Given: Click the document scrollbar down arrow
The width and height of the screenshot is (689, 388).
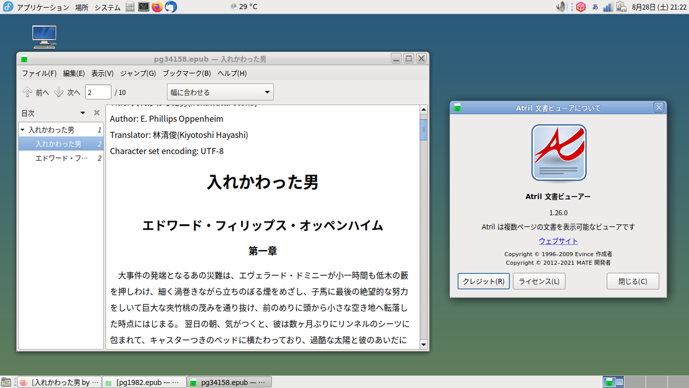Looking at the screenshot, I should point(424,345).
